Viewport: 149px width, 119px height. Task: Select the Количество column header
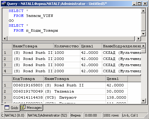click(x=67, y=46)
